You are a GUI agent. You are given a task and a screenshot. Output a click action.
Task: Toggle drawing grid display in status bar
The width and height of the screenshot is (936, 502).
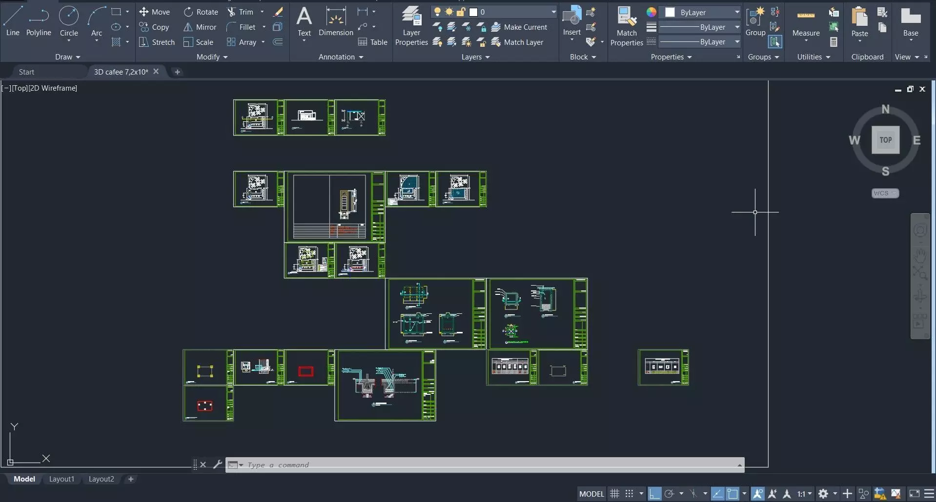615,494
